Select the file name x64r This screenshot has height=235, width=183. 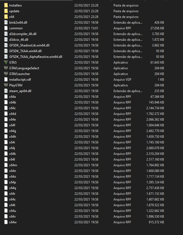pyautogui.click(x=12, y=194)
